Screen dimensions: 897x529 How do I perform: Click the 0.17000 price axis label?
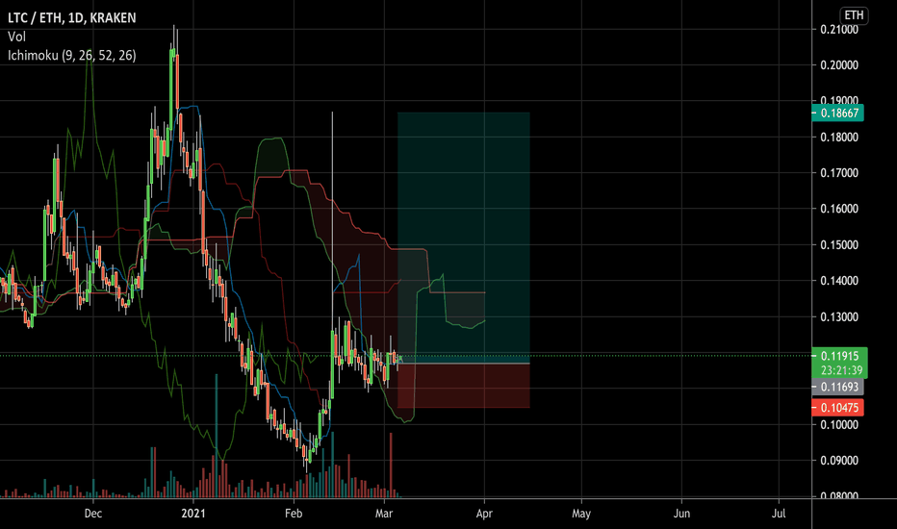(x=839, y=173)
